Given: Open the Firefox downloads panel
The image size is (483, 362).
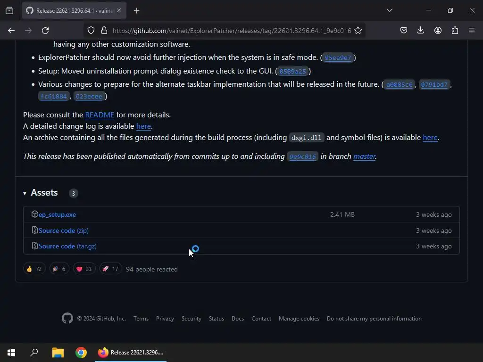Looking at the screenshot, I should tap(420, 31).
